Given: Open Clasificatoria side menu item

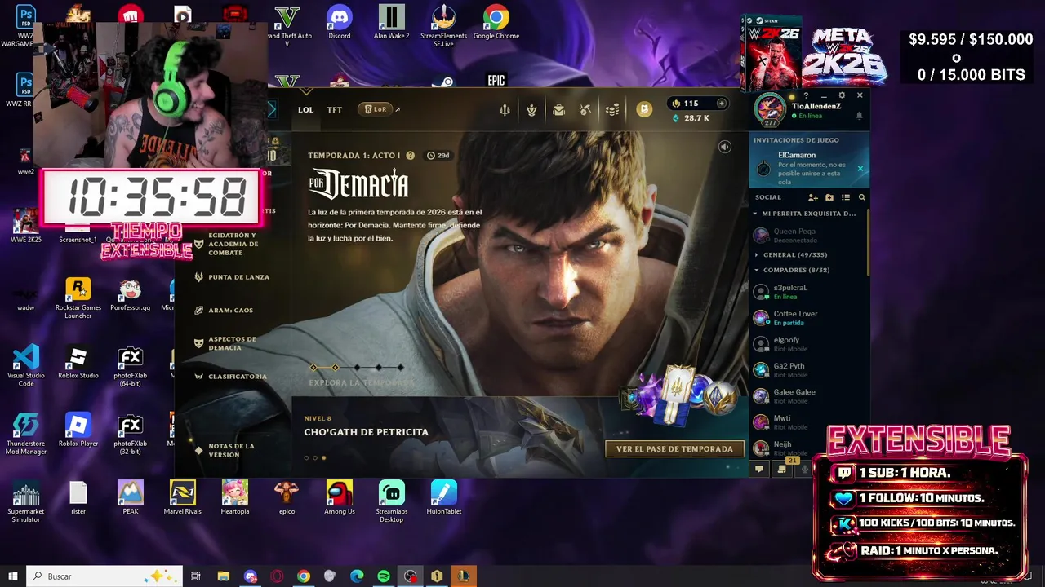Looking at the screenshot, I should [230, 377].
